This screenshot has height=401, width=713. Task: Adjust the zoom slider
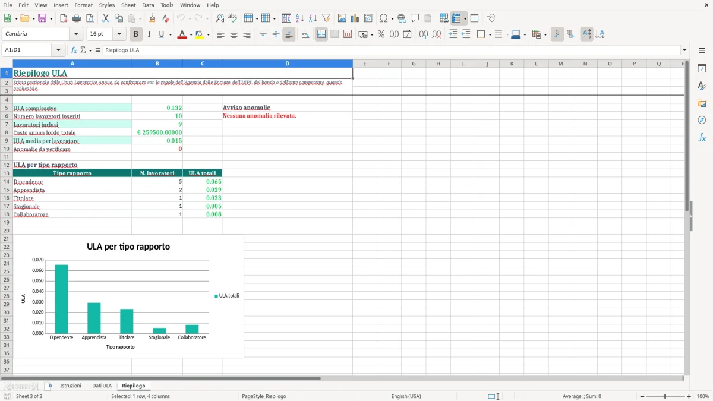(665, 396)
